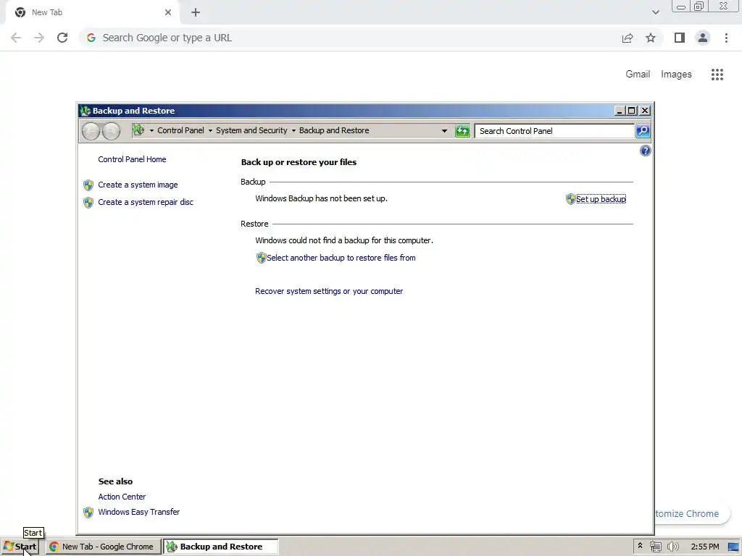Click the Customize Chrome button

[692, 513]
